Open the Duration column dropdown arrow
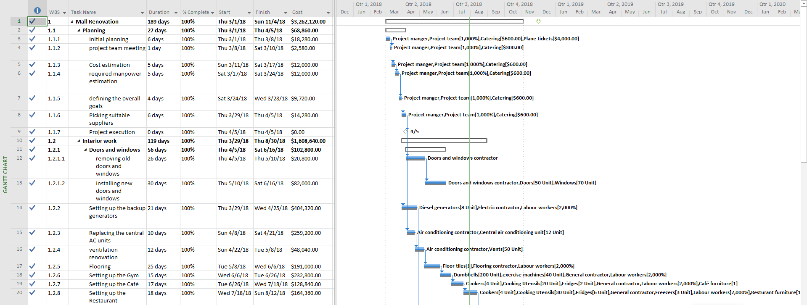Viewport: 807px width, 305px height. click(176, 13)
